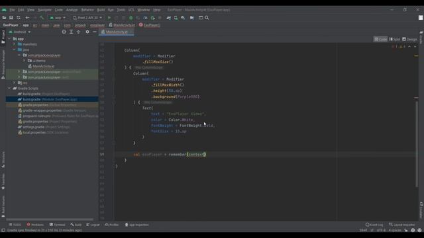Collapse the java folder
Screen dimensions: 424x238
[x=15, y=50]
